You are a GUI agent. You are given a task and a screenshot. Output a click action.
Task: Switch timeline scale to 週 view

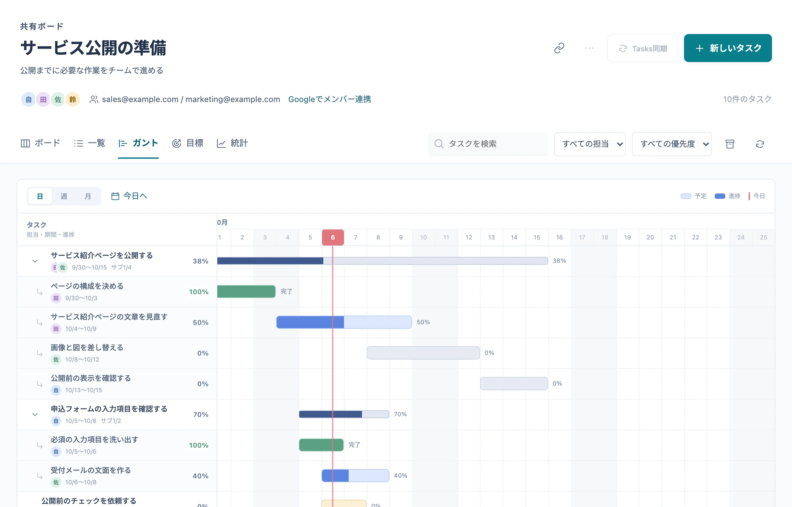64,196
